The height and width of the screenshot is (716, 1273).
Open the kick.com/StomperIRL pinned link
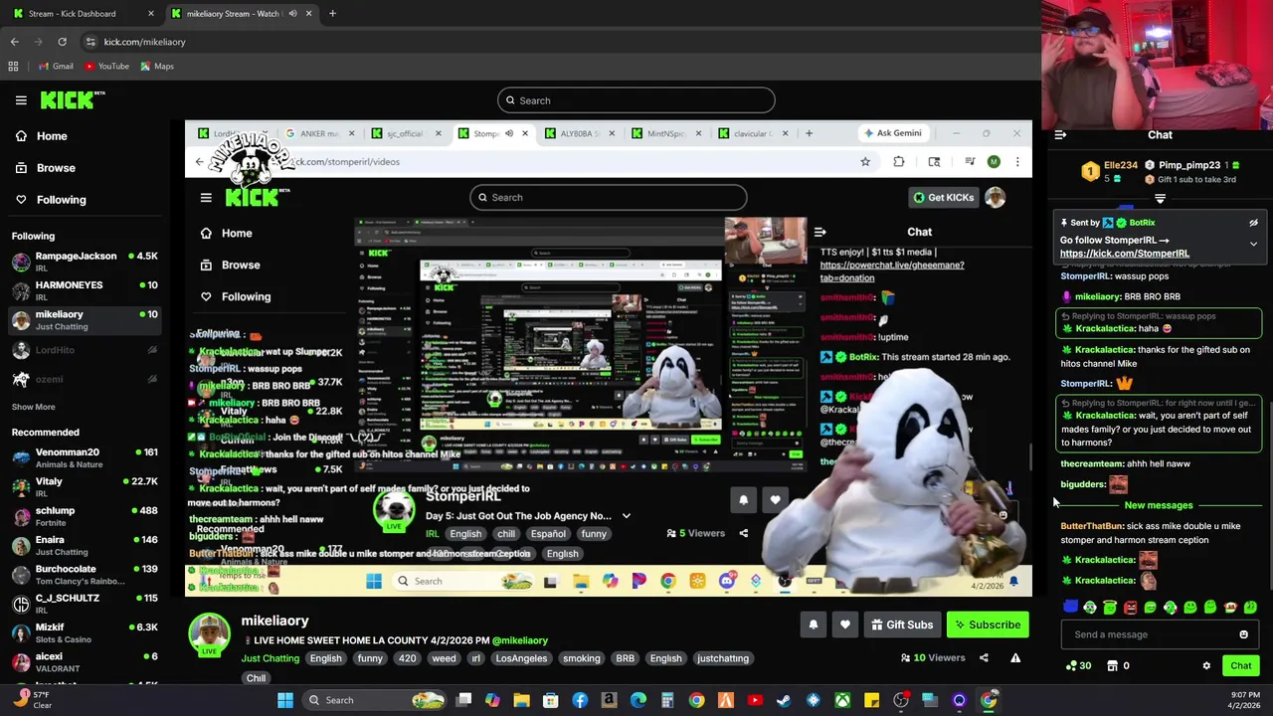(1124, 254)
